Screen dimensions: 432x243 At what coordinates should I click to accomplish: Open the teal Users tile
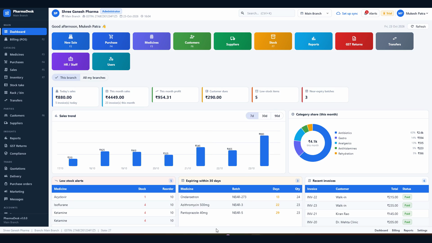[111, 61]
